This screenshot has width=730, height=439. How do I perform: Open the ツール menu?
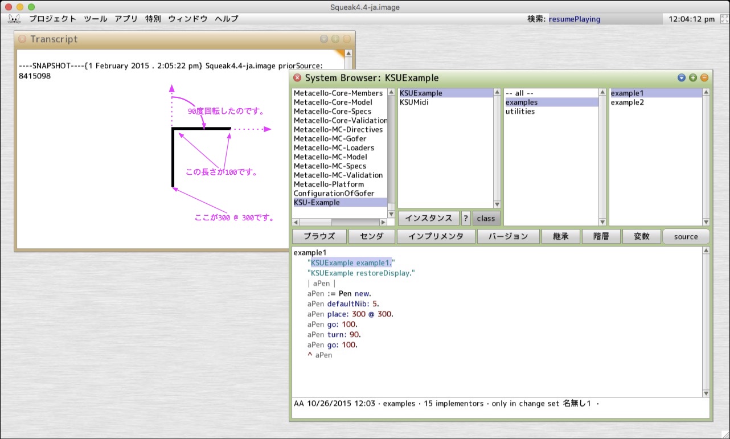(95, 19)
